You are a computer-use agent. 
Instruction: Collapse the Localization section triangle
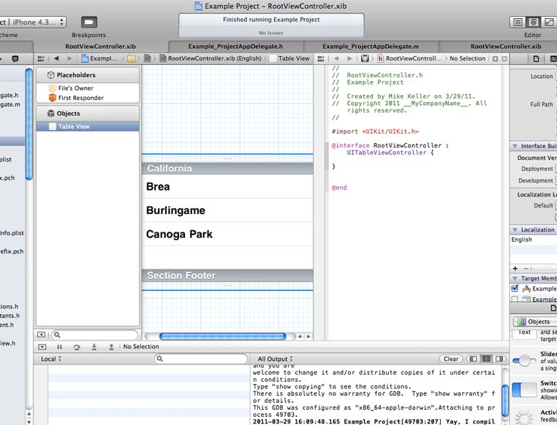[515, 229]
